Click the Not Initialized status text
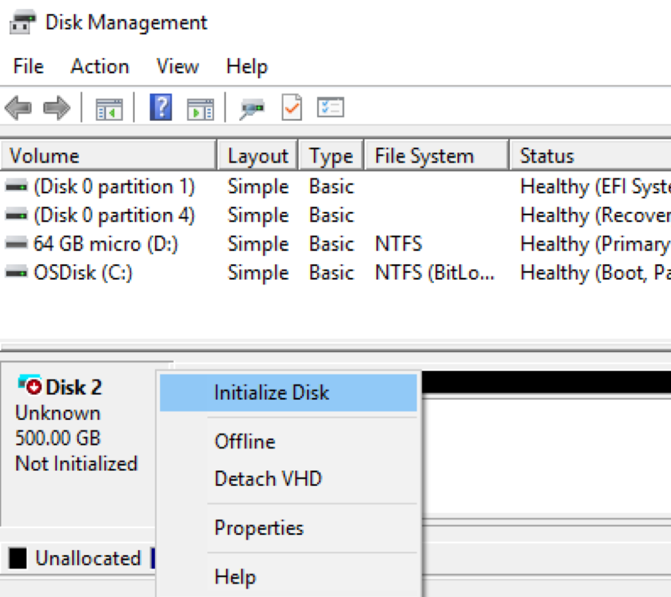Viewport: 671px width, 597px height. point(76,463)
